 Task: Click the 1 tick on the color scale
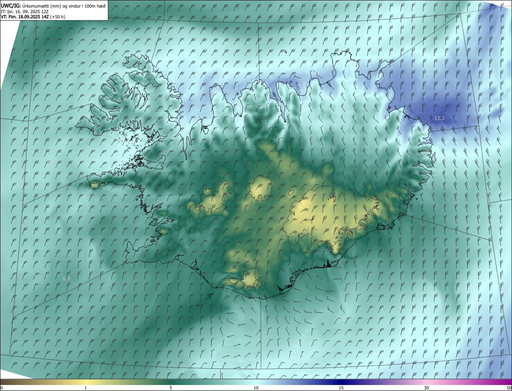(86, 388)
